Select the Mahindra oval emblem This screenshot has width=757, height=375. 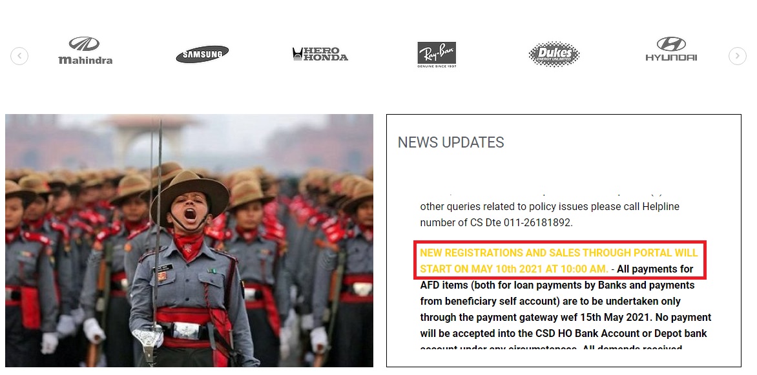tap(84, 44)
